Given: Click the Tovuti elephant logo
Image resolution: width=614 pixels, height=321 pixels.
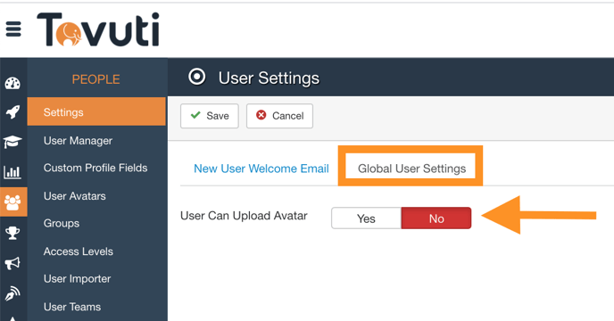Looking at the screenshot, I should [98, 29].
